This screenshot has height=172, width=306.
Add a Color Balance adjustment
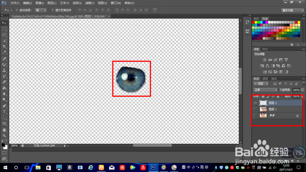[267, 66]
